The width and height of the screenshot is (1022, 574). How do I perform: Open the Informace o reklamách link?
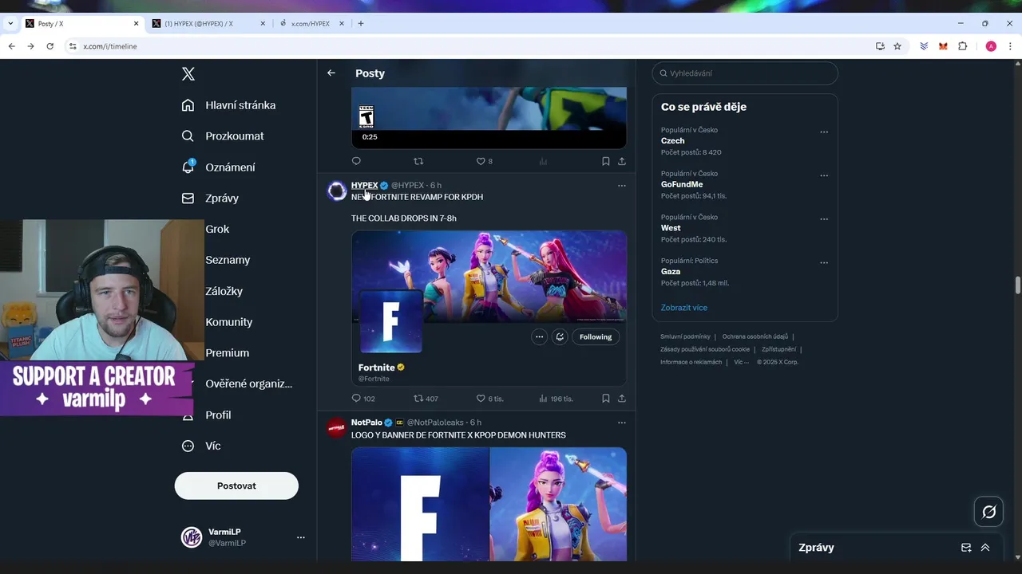(x=691, y=362)
